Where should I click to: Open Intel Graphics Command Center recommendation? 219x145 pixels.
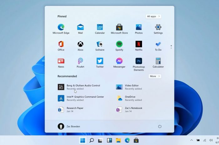coord(81,98)
